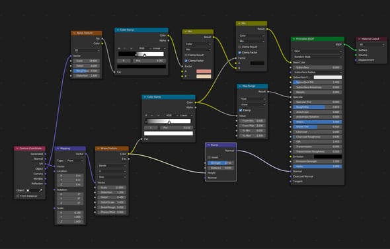Viewport: 390px width, 249px height.
Task: Open the Float data type dropdown in Map Range
Action: point(253,99)
